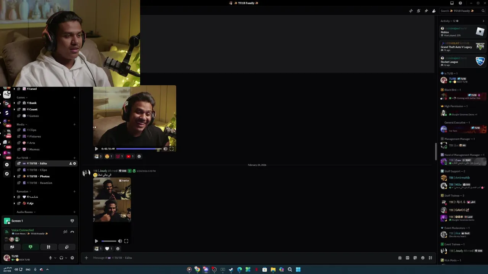The image size is (488, 274).
Task: Toggle the member list icon
Action: coord(433,11)
